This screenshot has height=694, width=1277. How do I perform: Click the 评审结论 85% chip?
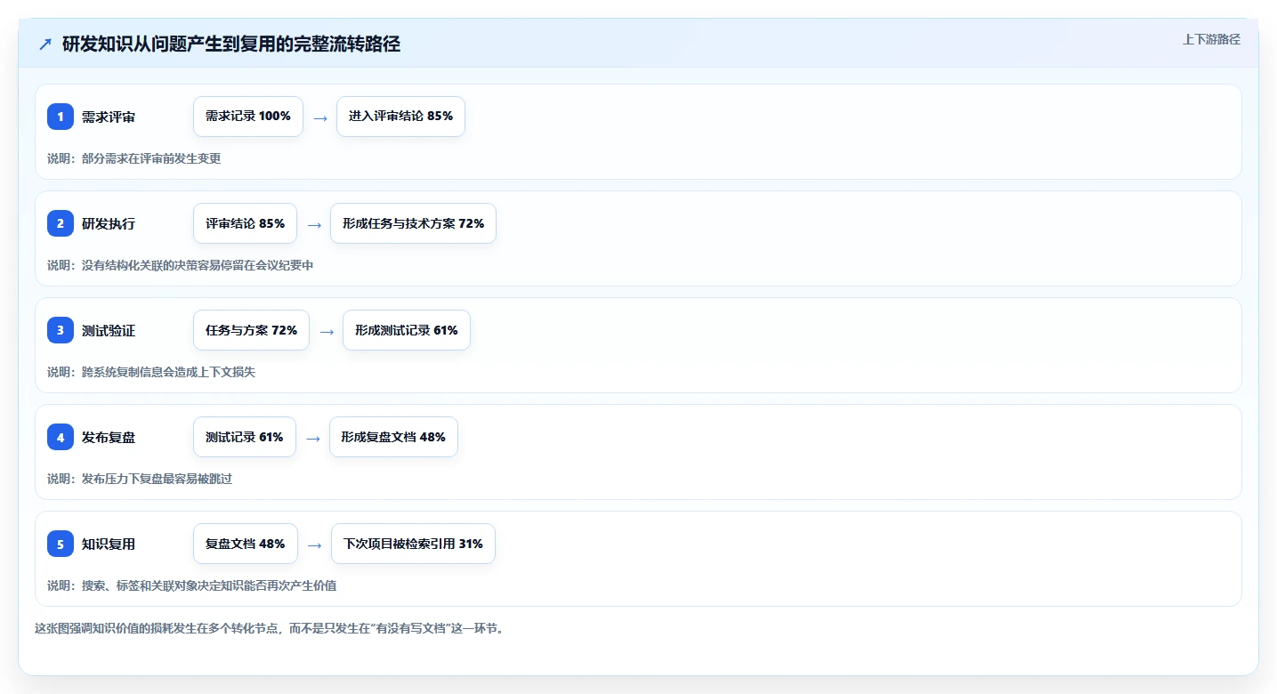click(245, 223)
